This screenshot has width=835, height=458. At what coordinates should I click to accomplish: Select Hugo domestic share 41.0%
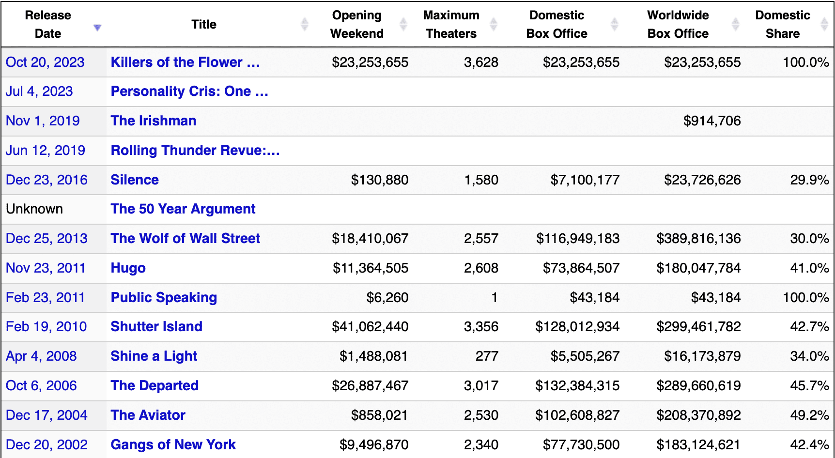coord(809,268)
